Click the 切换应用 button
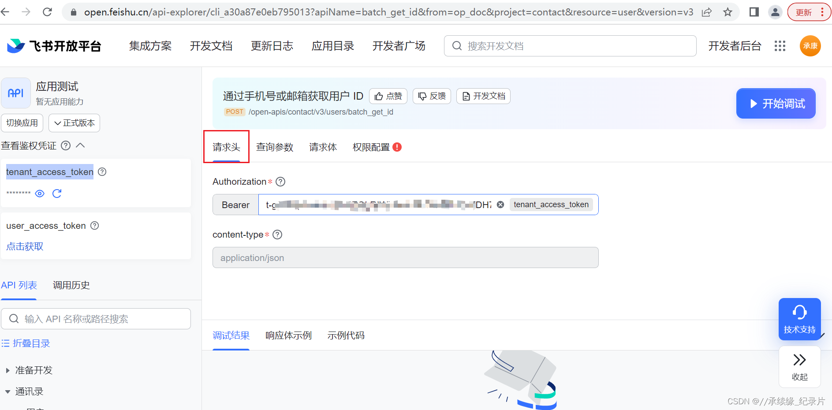This screenshot has height=410, width=832. click(22, 123)
